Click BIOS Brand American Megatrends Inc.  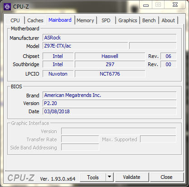pyautogui.click(x=110, y=95)
